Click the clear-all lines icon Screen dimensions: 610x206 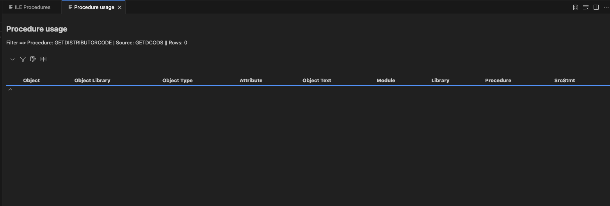pos(586,7)
